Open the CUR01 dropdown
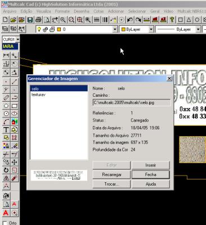This screenshot has height=225, width=206. pyautogui.click(x=17, y=39)
